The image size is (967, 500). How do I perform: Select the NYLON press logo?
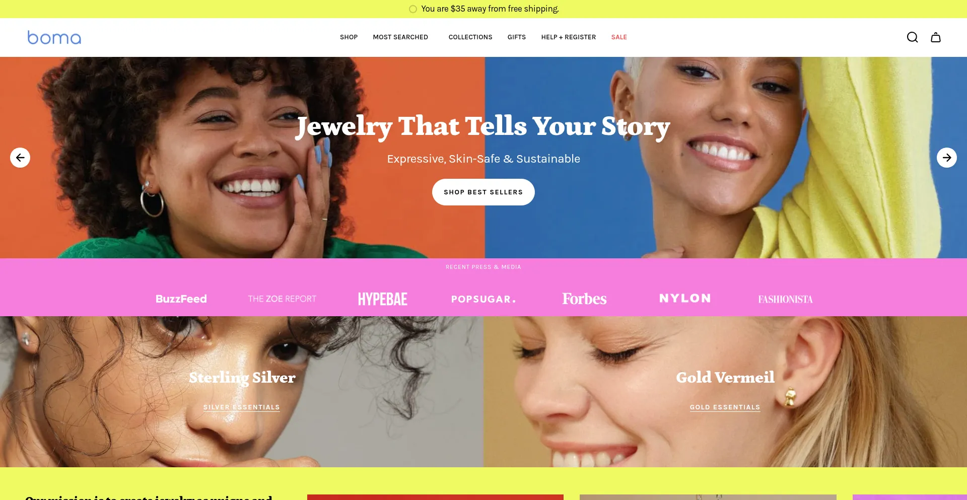click(x=685, y=299)
